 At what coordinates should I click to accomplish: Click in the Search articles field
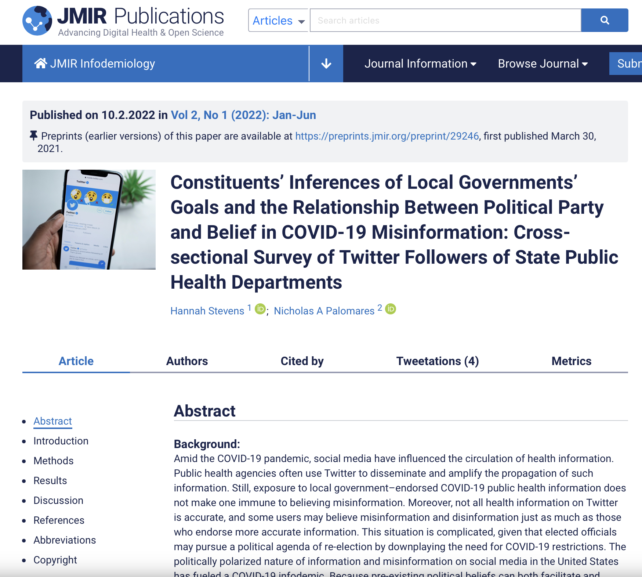(x=445, y=21)
